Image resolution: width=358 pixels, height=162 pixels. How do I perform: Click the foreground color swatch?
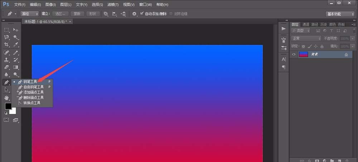click(8, 106)
